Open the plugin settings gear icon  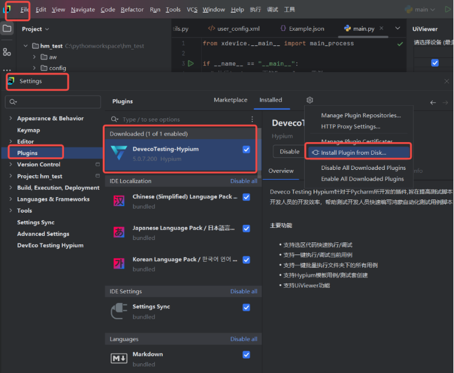pos(310,100)
